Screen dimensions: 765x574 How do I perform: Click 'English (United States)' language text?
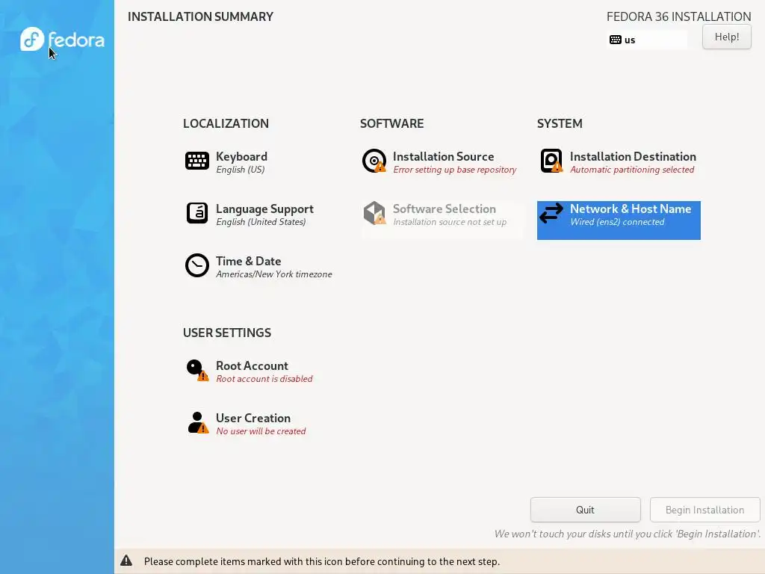[x=261, y=222]
